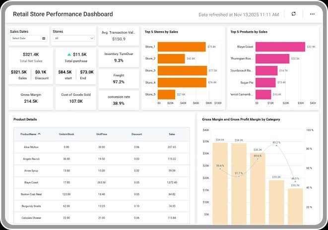The width and height of the screenshot is (328, 230).
Task: Click the $10.4K pink product bar
Action: point(263,94)
